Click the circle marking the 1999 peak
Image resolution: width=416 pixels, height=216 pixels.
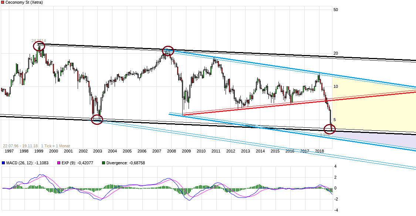[x=39, y=45]
